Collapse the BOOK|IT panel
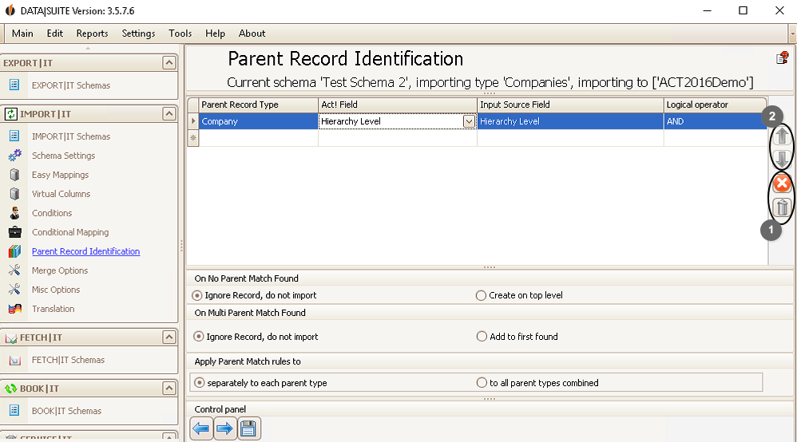The width and height of the screenshot is (797, 442). point(169,389)
